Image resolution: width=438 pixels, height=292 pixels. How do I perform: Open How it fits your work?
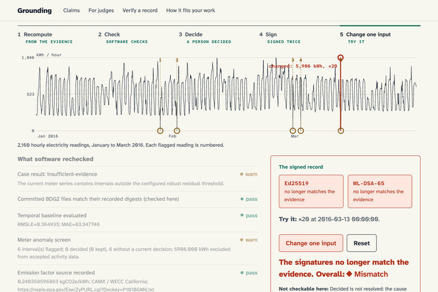click(191, 10)
